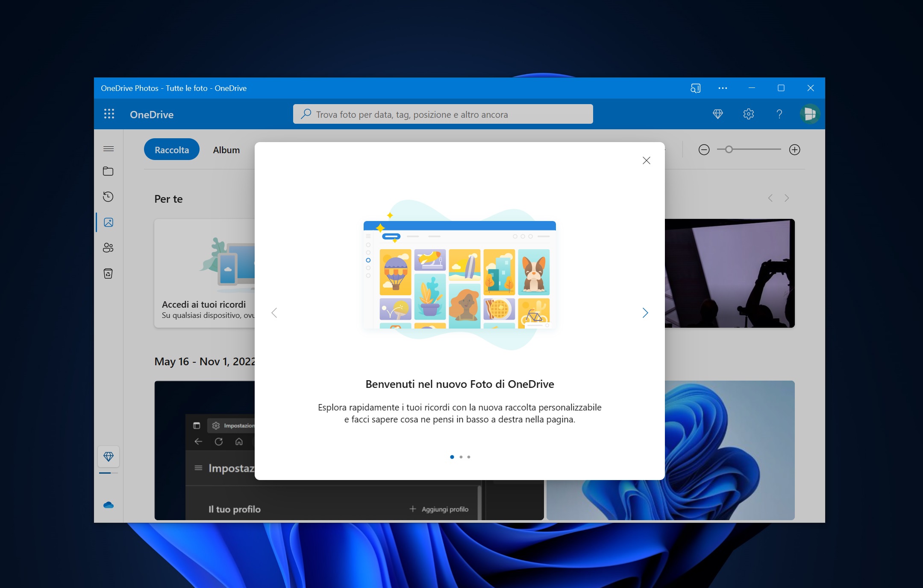Close the welcome dialog
The width and height of the screenshot is (923, 588).
point(647,160)
